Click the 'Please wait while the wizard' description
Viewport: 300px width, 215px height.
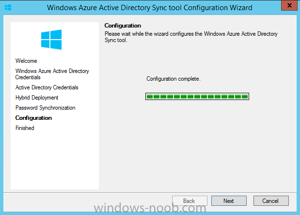[x=191, y=37]
